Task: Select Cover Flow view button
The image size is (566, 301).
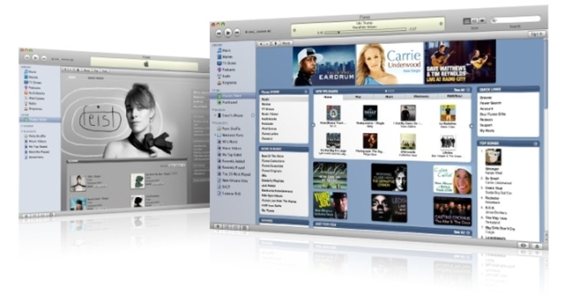Action: click(x=482, y=21)
